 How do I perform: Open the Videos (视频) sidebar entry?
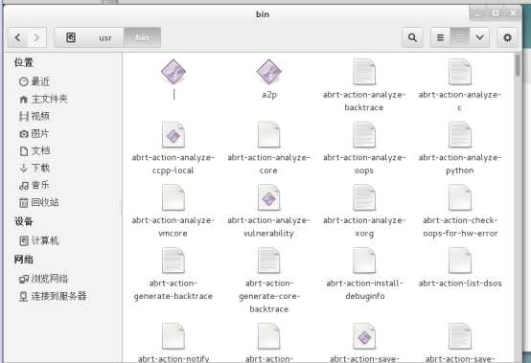pos(35,116)
